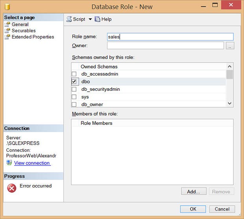
Task: Click the schema list scroll down arrow
Action: click(x=229, y=103)
